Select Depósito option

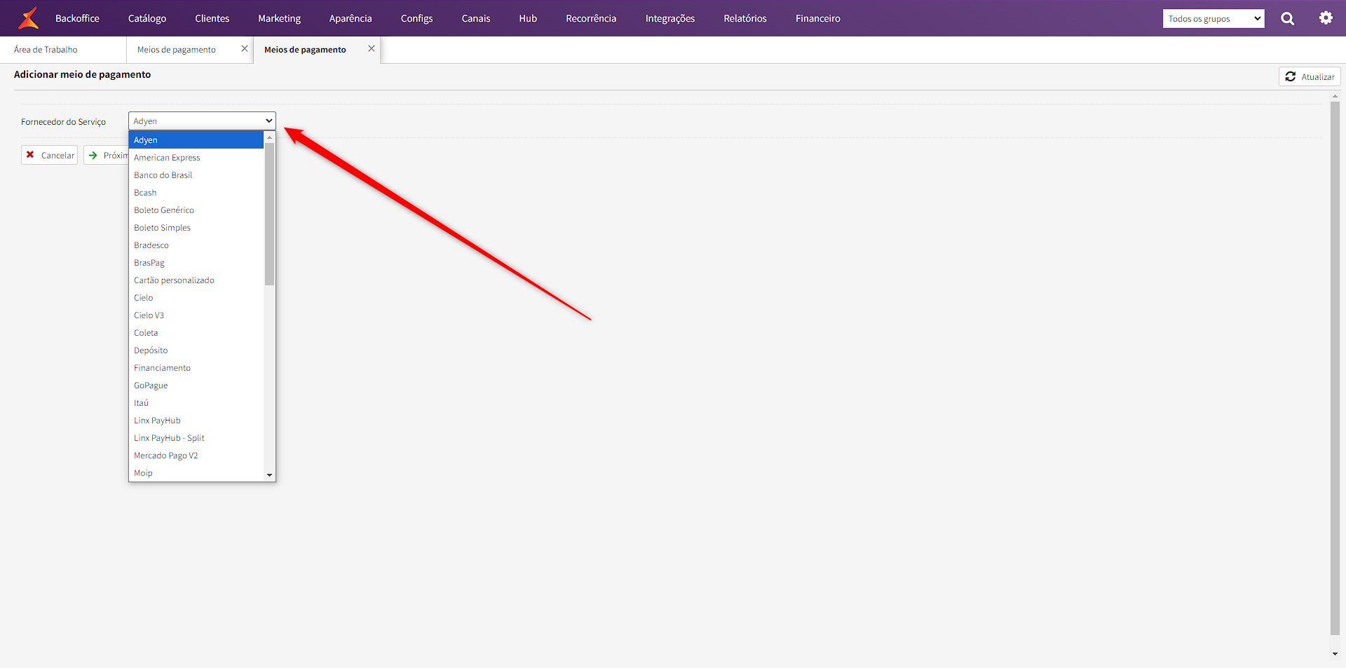(196, 350)
